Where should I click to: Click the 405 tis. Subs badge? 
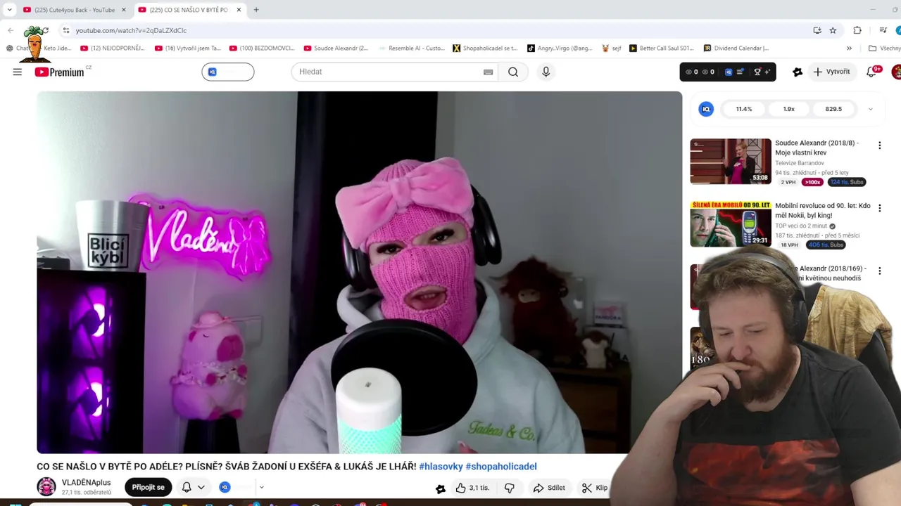(x=826, y=245)
